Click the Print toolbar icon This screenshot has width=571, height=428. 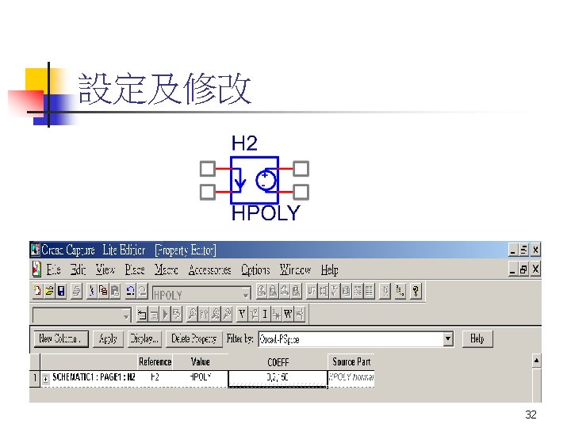coord(76,291)
